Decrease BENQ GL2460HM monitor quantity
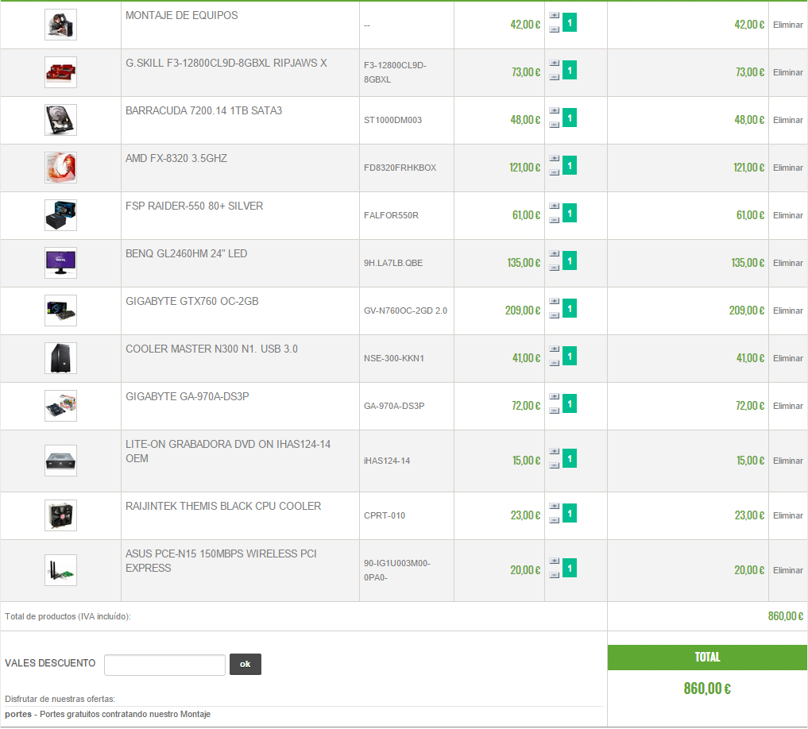Screen dimensions: 808x729 554,268
